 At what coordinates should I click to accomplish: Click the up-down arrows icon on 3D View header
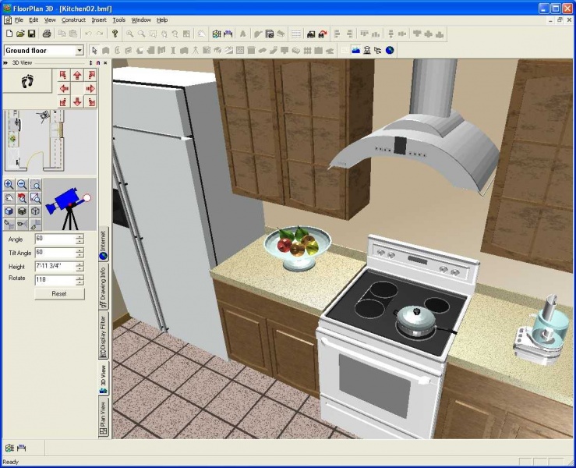pos(90,63)
